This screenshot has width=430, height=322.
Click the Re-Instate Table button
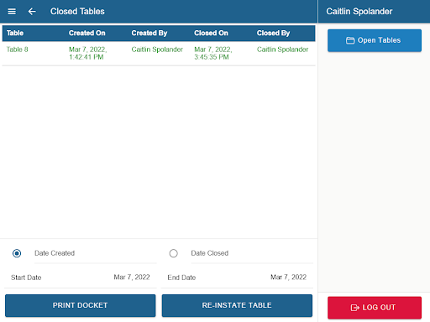point(237,305)
